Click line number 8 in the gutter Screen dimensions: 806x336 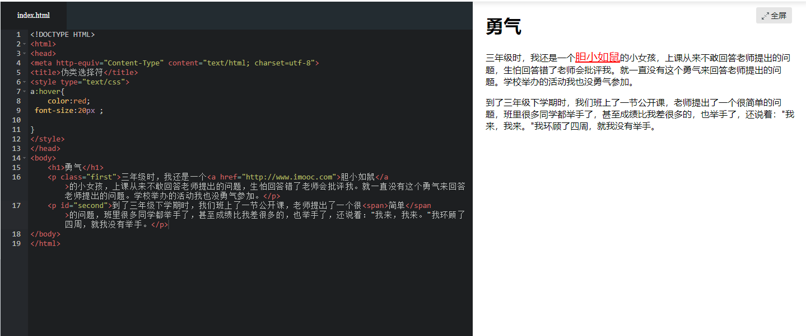pyautogui.click(x=18, y=100)
